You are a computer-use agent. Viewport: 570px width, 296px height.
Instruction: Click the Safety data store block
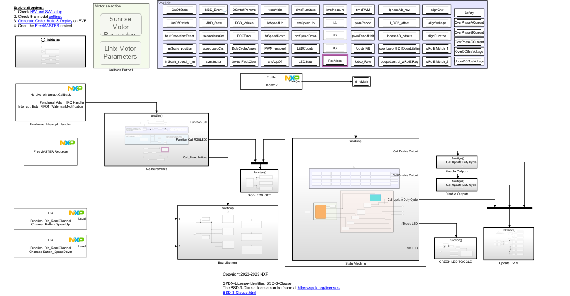[469, 13]
